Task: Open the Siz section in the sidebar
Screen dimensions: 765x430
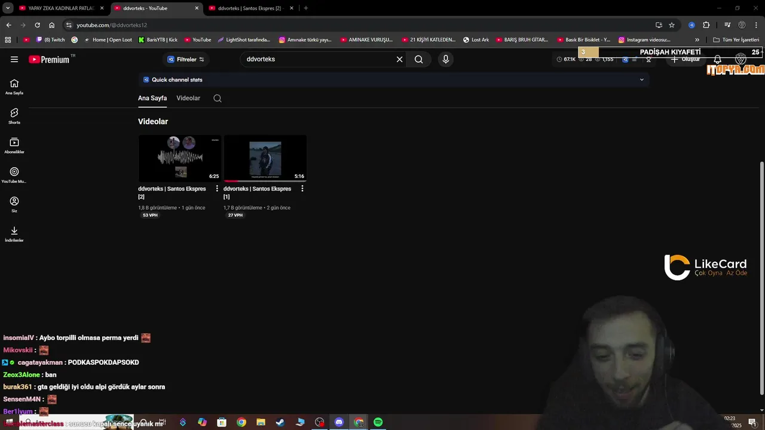Action: (14, 205)
